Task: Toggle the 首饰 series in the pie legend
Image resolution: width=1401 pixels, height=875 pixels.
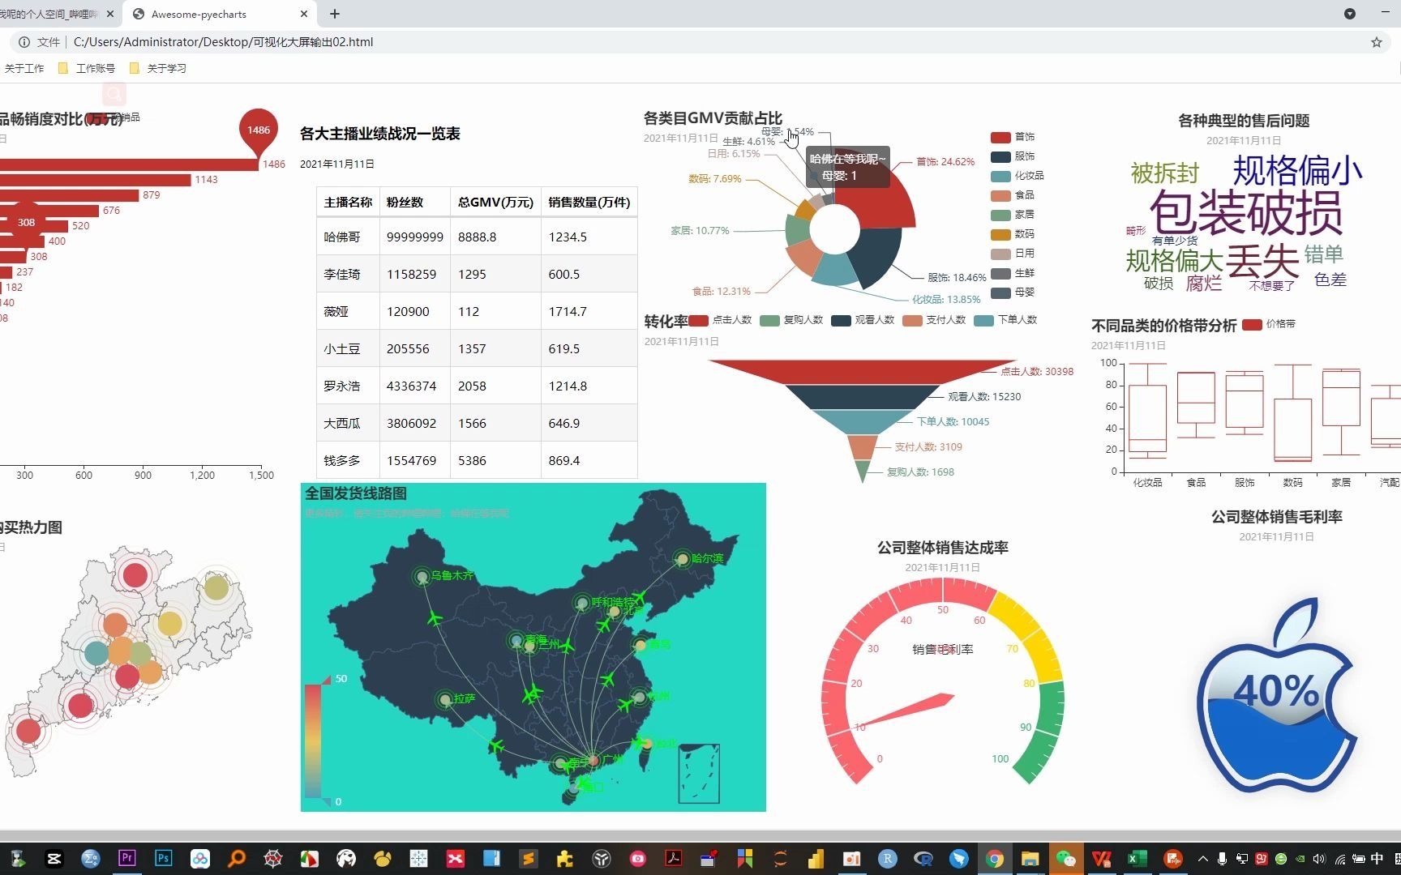Action: (x=1013, y=137)
